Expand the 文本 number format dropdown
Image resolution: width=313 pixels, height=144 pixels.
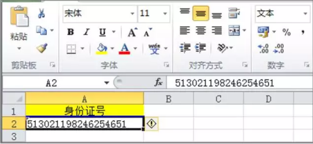click(x=305, y=14)
